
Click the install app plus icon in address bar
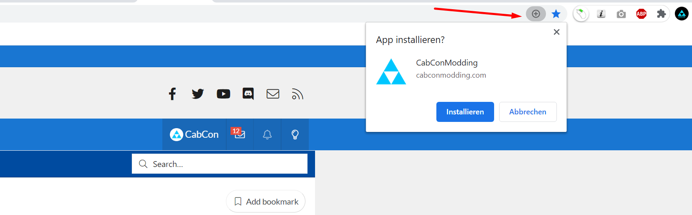pyautogui.click(x=536, y=14)
